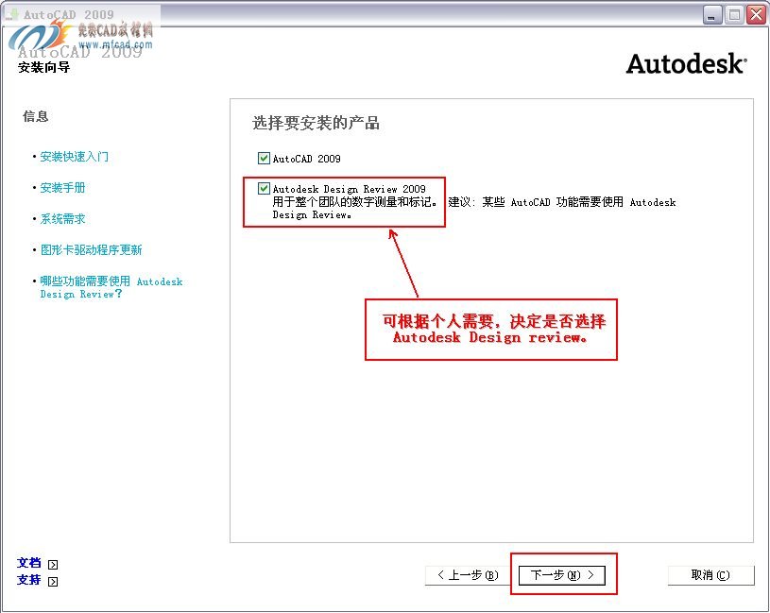Open 哪些功能需要使用 Autodesk Design Review link
Viewport: 770px width, 613px height.
click(111, 287)
